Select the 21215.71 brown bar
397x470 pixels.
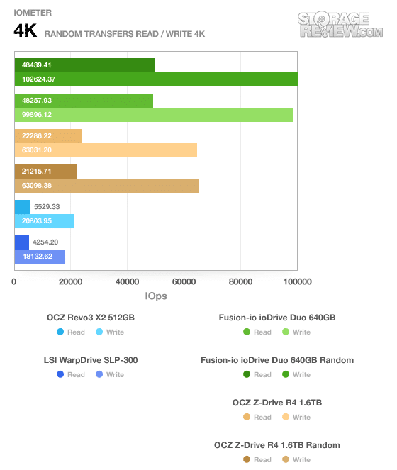(x=46, y=172)
